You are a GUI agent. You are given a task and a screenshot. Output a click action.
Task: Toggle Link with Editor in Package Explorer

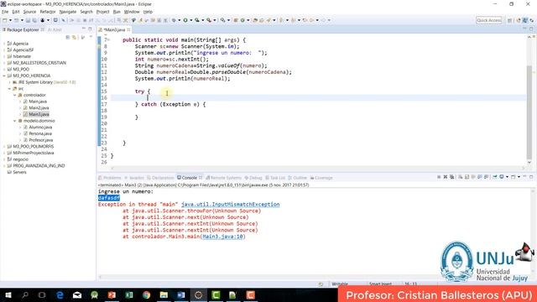[x=74, y=37]
